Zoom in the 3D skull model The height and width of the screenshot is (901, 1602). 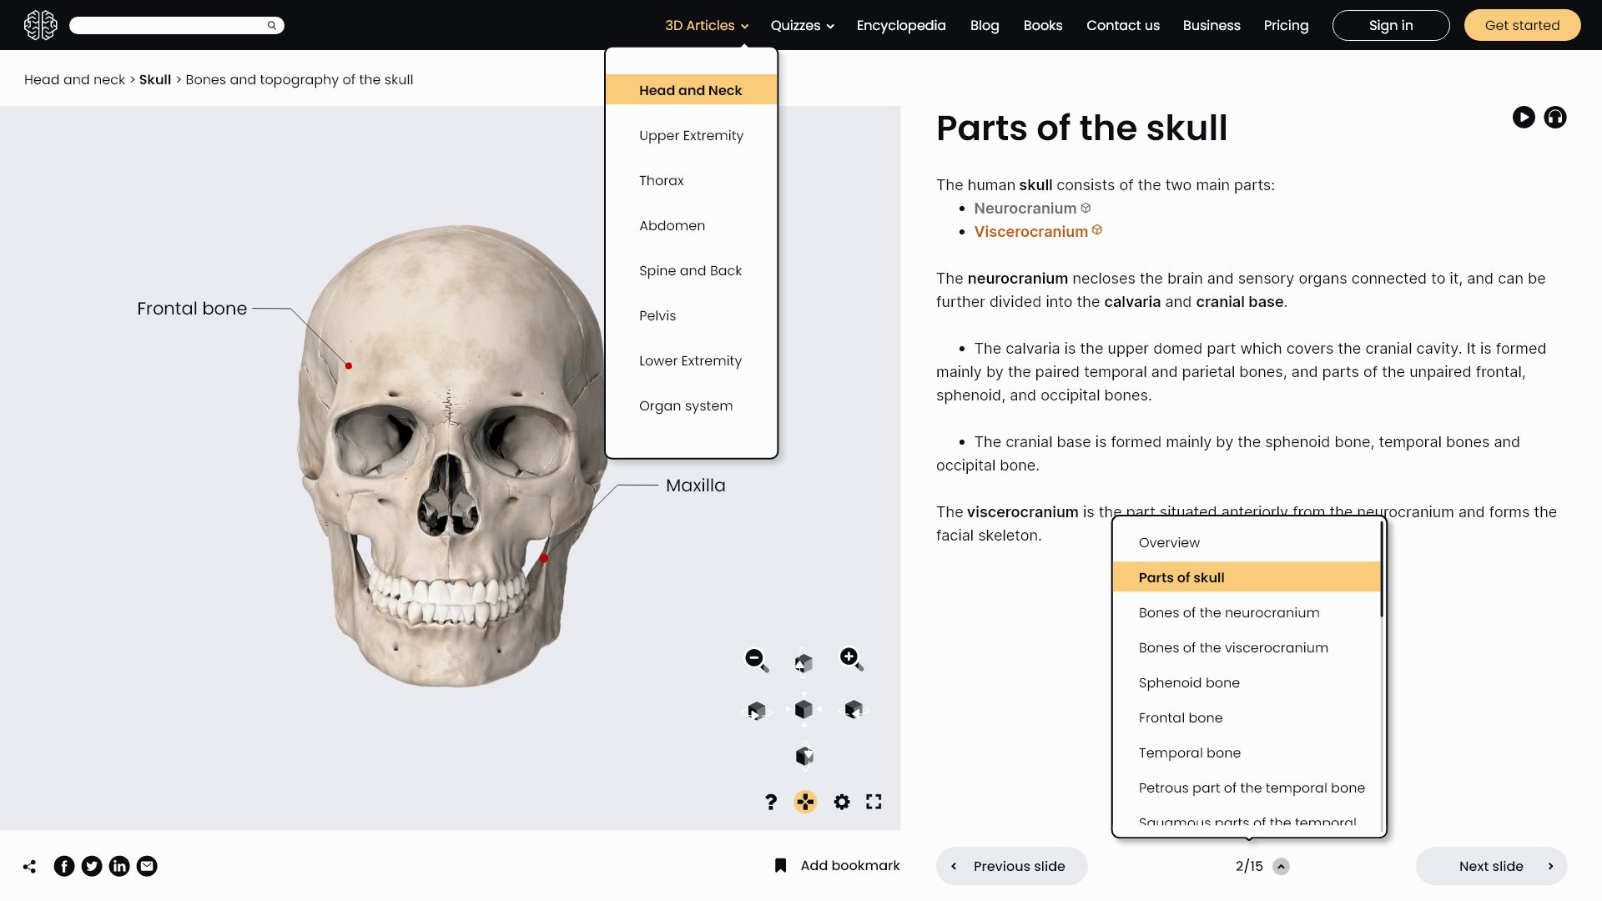(850, 660)
